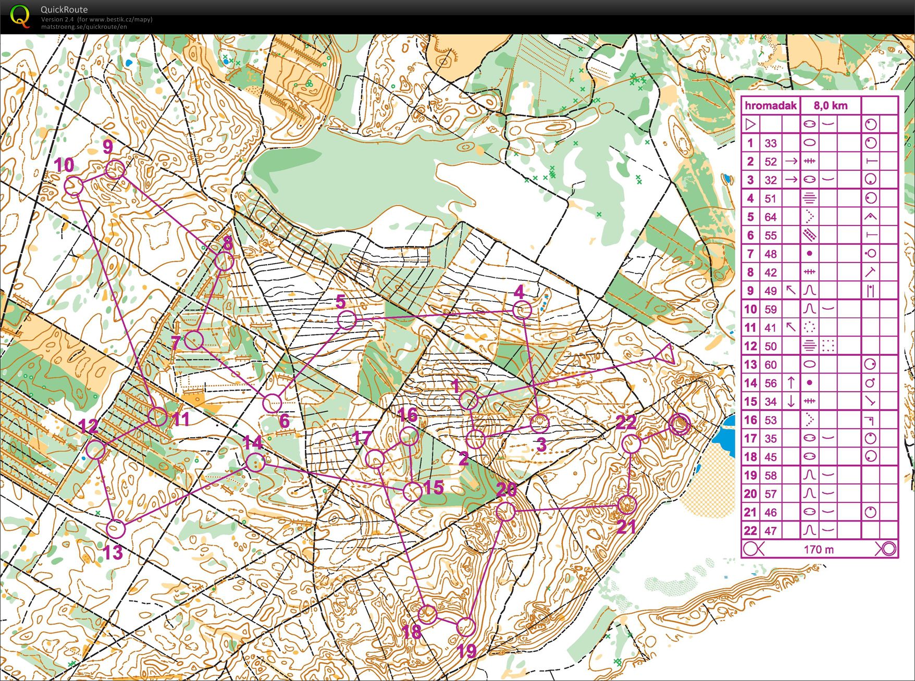
Task: Select control circle 5 on the map
Action: tap(347, 320)
